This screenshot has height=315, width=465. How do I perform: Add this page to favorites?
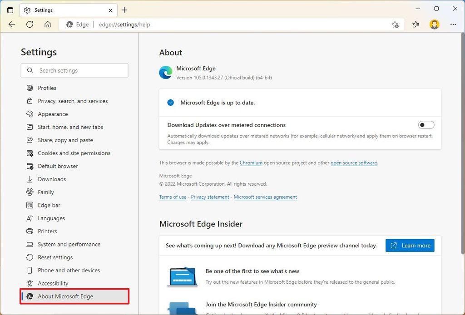(x=395, y=25)
